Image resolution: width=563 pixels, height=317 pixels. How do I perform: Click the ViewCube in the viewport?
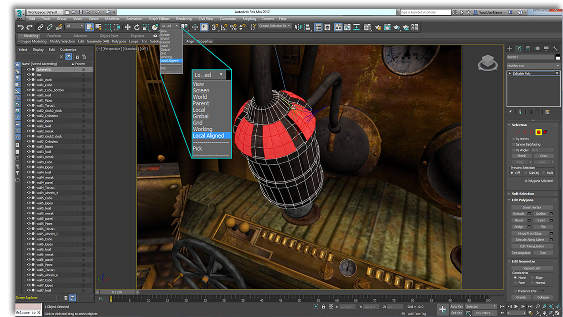(487, 62)
